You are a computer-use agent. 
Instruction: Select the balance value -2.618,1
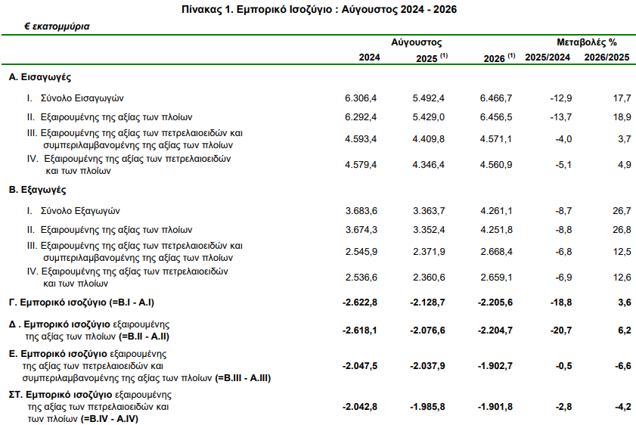click(x=360, y=330)
